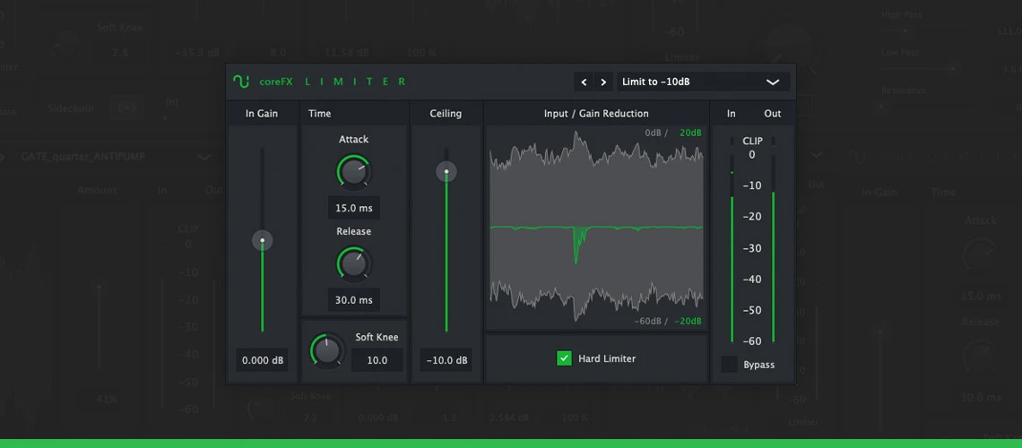Click the In Gain slider handle
1022x448 pixels.
(262, 240)
